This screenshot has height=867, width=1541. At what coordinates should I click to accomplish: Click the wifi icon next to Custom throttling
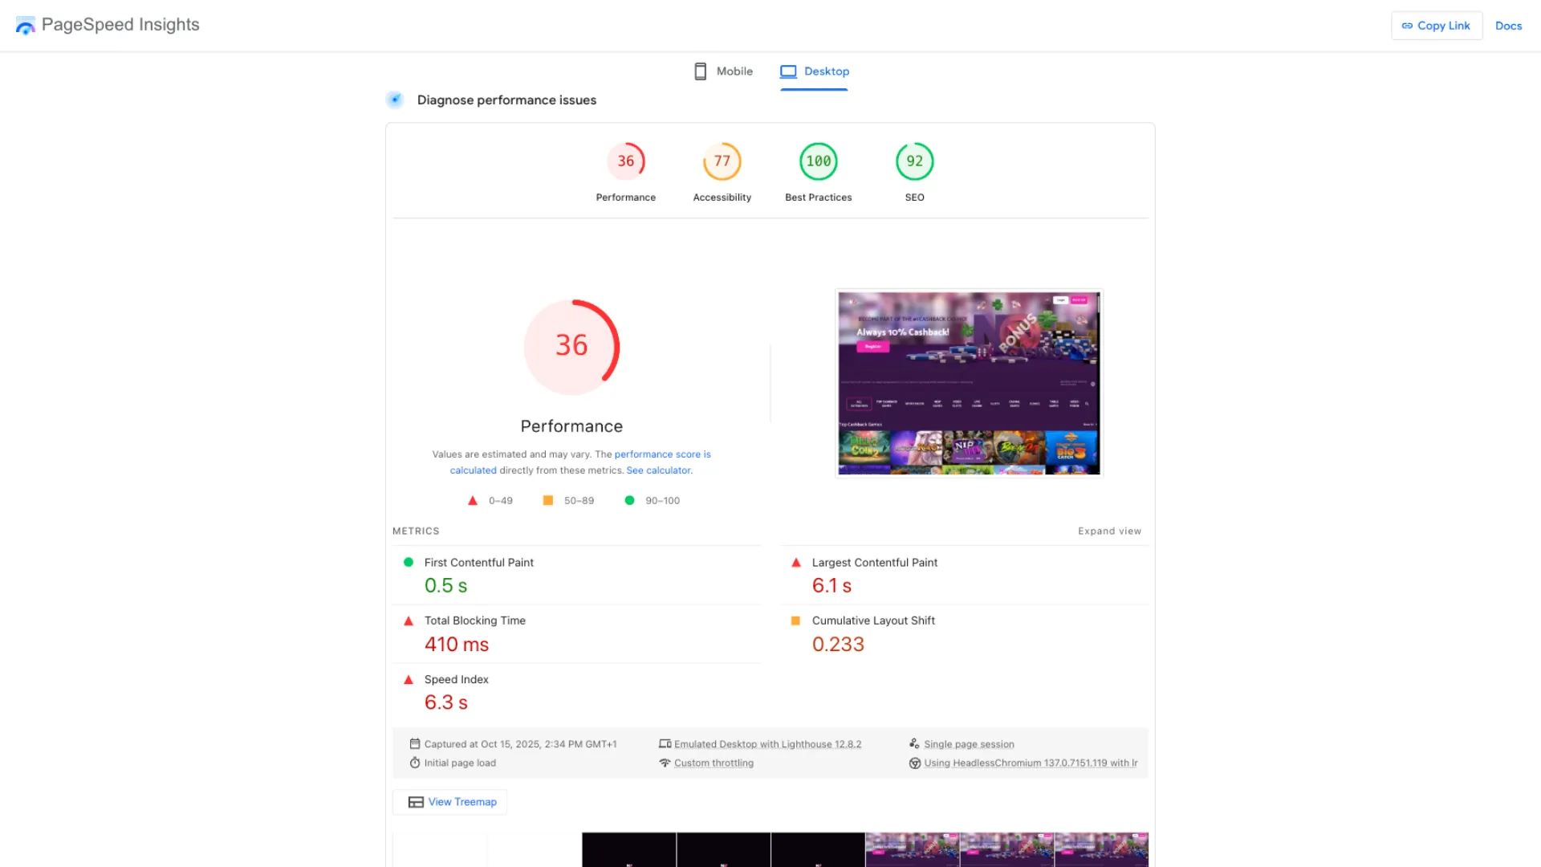665,763
